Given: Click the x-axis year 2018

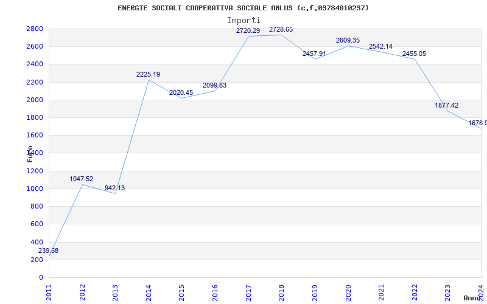Looking at the screenshot, I should [x=281, y=293].
